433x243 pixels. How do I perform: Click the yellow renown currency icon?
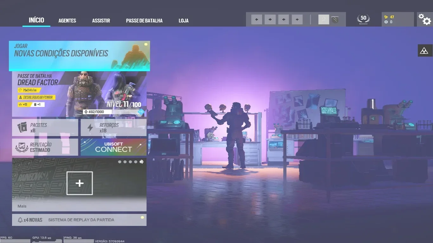386,17
